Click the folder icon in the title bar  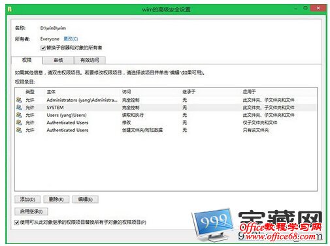[9, 9]
